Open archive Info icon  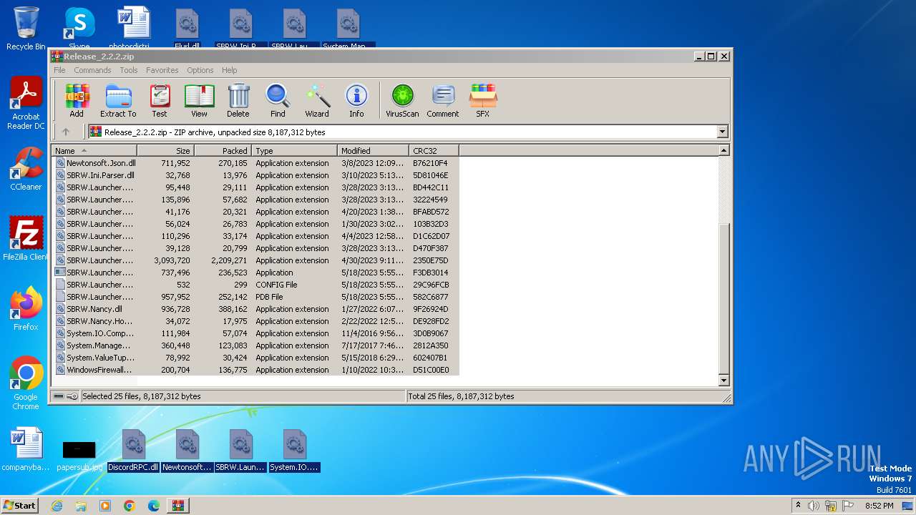coord(356,101)
